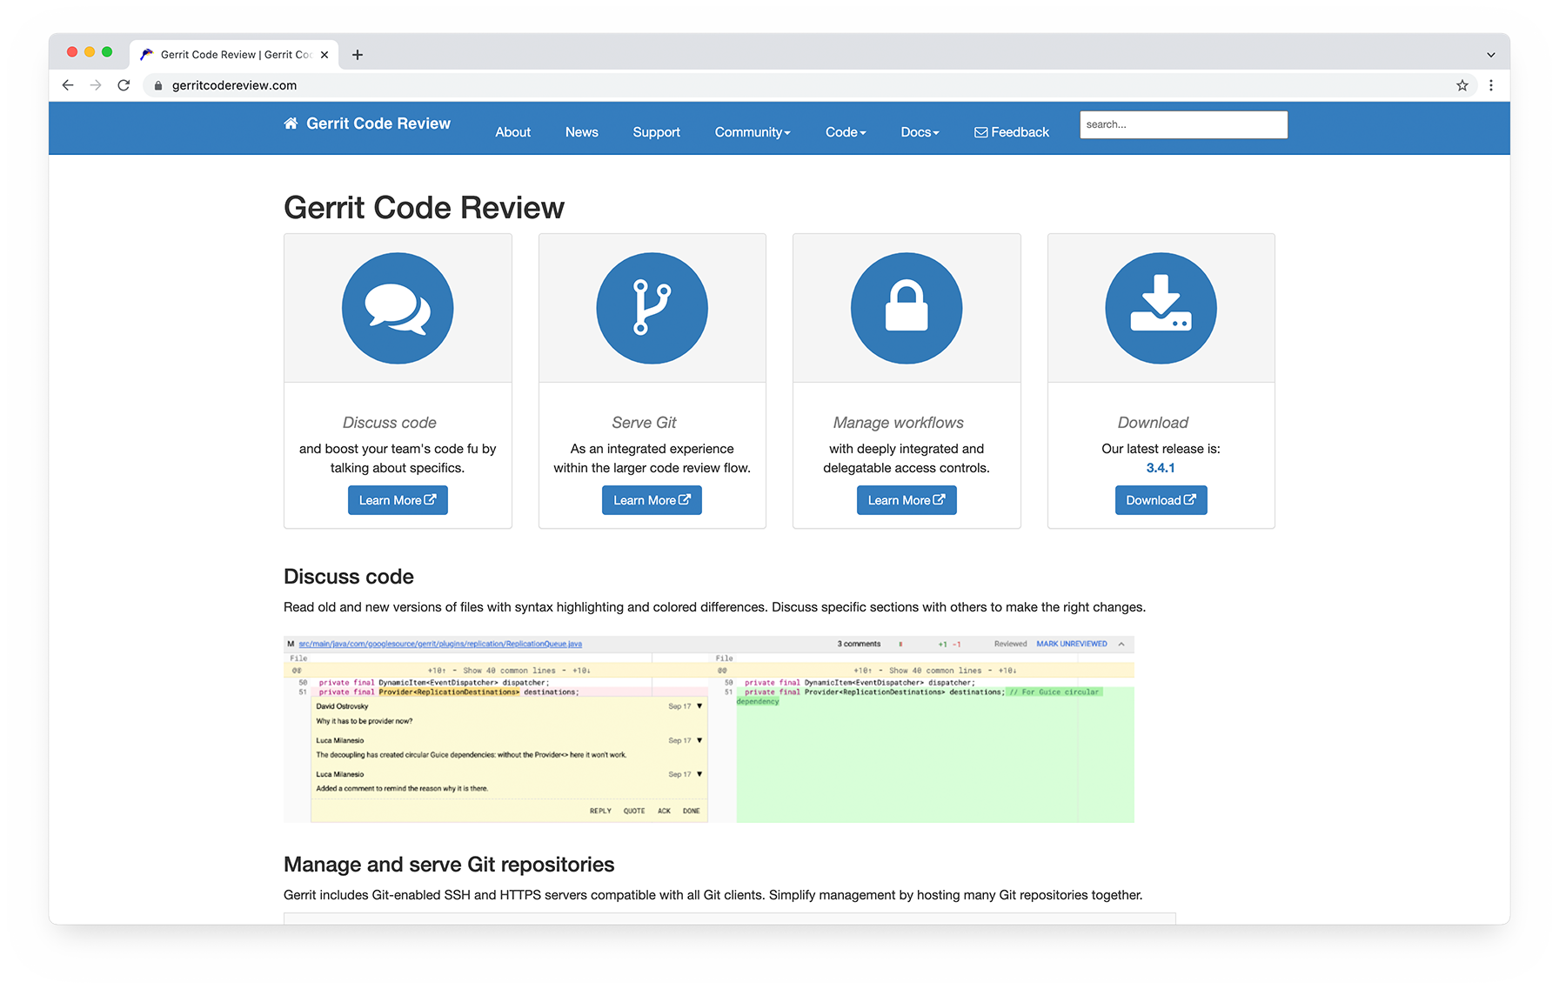Click Learn More under Discuss code
Viewport: 1559px width, 989px height.
(398, 500)
